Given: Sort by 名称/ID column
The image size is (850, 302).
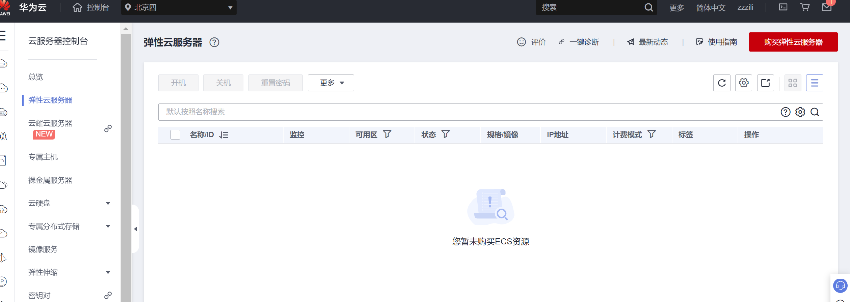Looking at the screenshot, I should pos(223,135).
